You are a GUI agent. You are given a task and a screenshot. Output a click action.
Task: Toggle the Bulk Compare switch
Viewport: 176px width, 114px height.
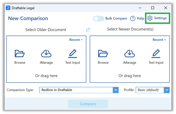98,19
